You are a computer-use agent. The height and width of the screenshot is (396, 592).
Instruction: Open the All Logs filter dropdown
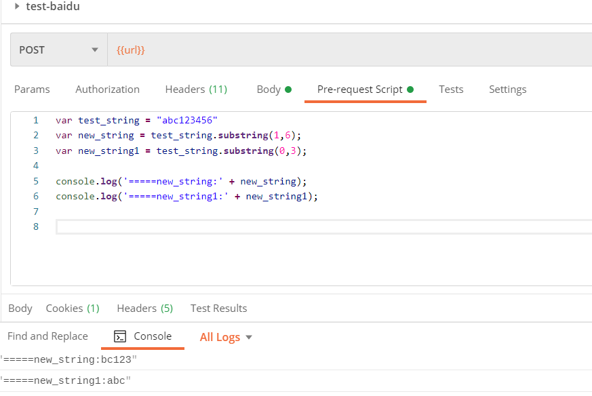click(x=226, y=337)
